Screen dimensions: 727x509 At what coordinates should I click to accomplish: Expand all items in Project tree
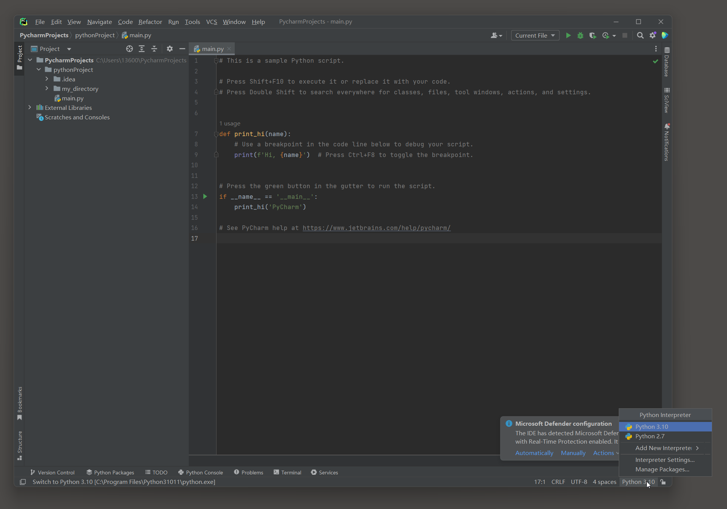142,49
